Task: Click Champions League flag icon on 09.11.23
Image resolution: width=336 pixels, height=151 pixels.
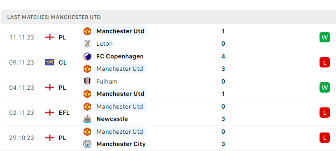Action: click(x=50, y=63)
